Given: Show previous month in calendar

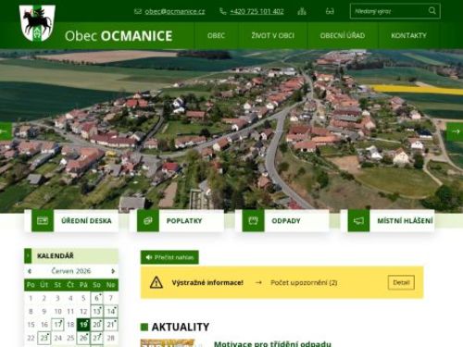Looking at the screenshot, I should click(x=30, y=271).
